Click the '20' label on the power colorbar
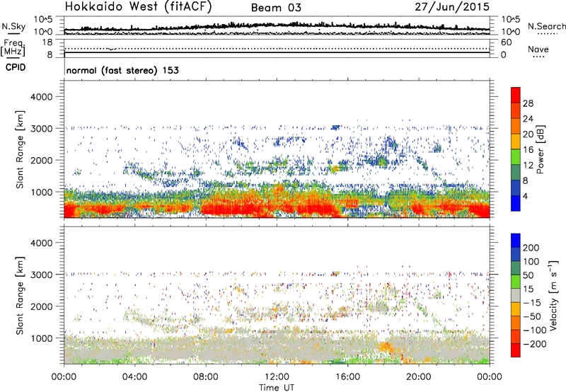Viewport: 566px width, 392px height. point(528,134)
